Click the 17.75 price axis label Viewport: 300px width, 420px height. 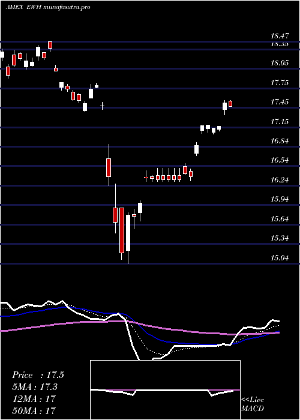[x=280, y=83]
